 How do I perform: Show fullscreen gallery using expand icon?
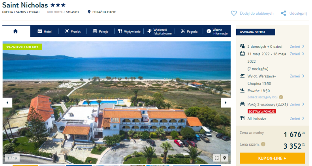(x=217, y=158)
